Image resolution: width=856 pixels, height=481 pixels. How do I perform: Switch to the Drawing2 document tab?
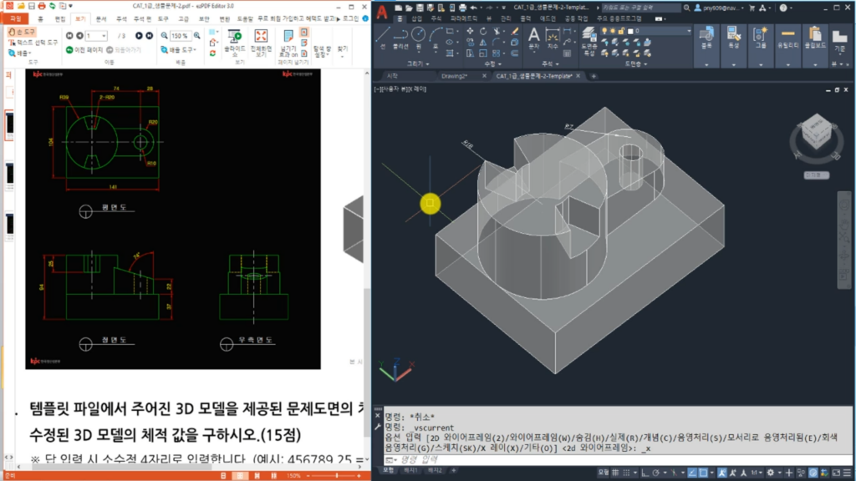coord(455,76)
